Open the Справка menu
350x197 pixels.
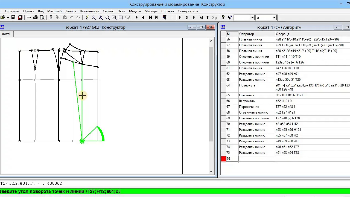(168, 11)
